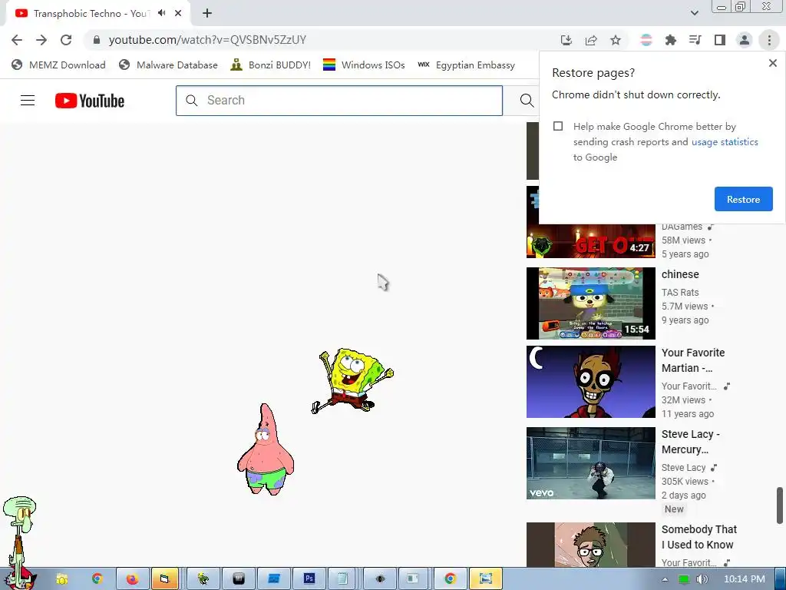786x590 pixels.
Task: Reload the current YouTube page
Action: 66,40
